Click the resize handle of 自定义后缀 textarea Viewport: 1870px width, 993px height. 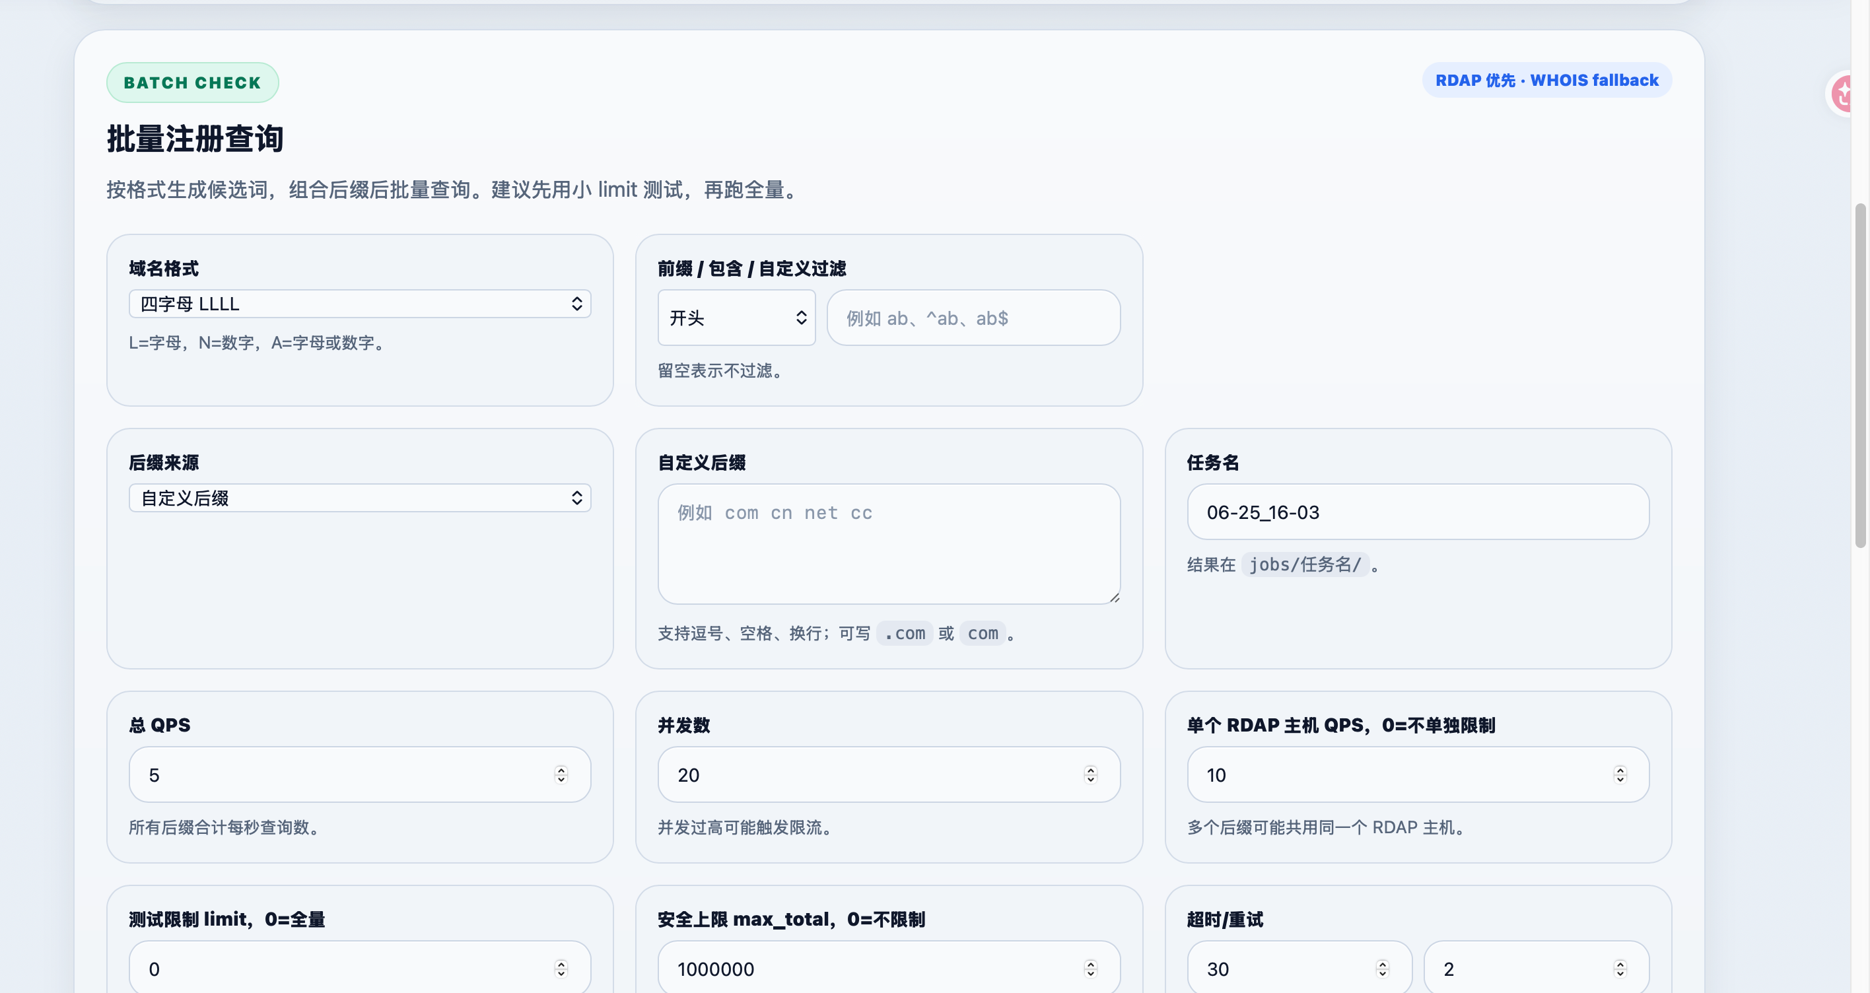(x=1115, y=598)
